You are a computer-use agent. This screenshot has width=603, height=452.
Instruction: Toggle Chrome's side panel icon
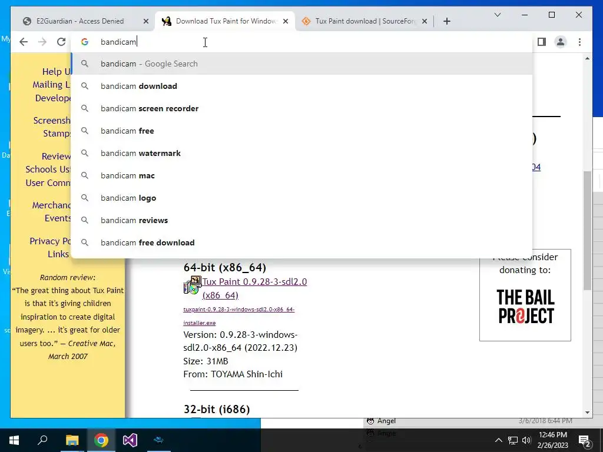click(542, 42)
